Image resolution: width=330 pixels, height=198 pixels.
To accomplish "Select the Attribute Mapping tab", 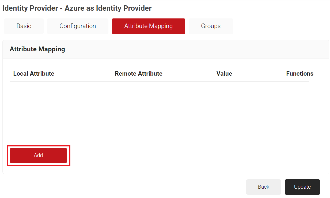I will click(x=148, y=26).
